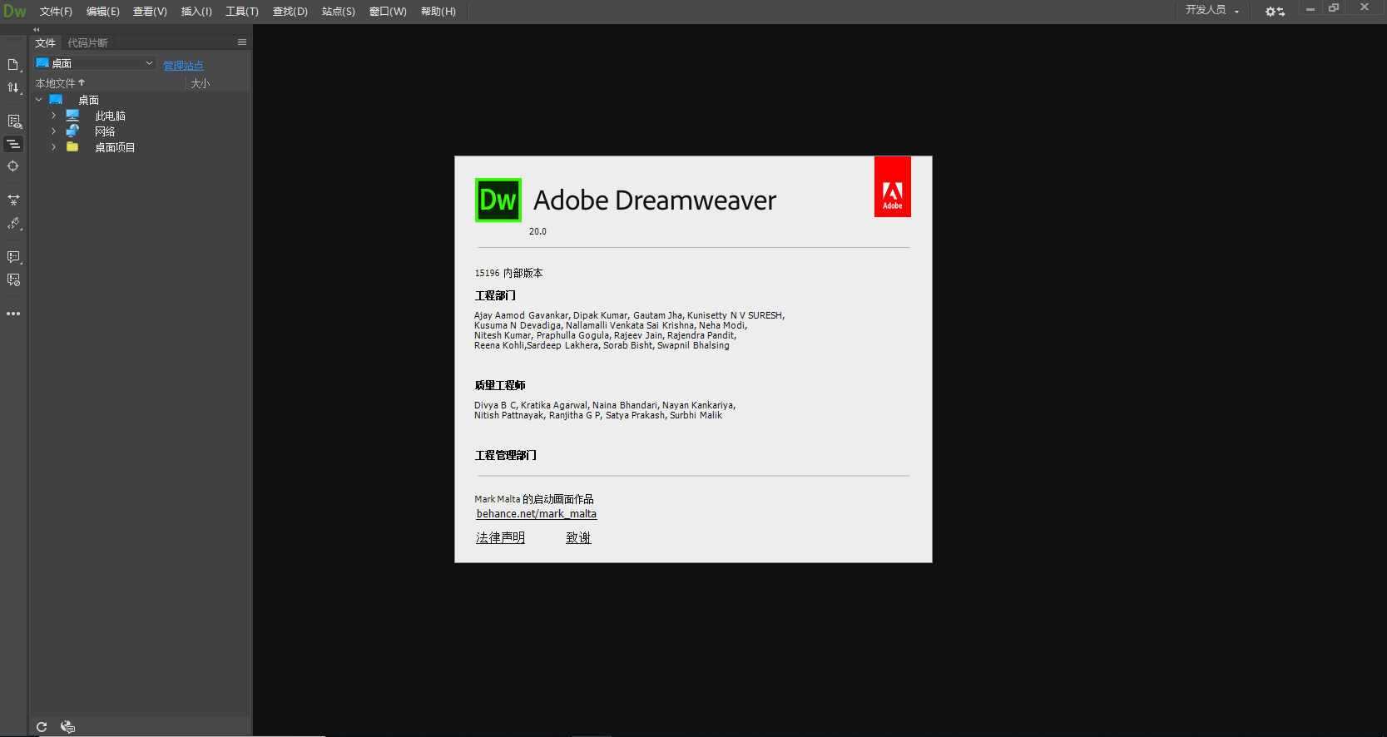Image resolution: width=1387 pixels, height=737 pixels.
Task: Click the 15196 内部版本 build text
Action: pos(508,273)
